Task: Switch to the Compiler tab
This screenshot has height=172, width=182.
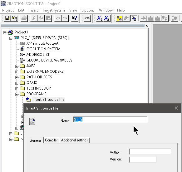Action: tap(51, 140)
